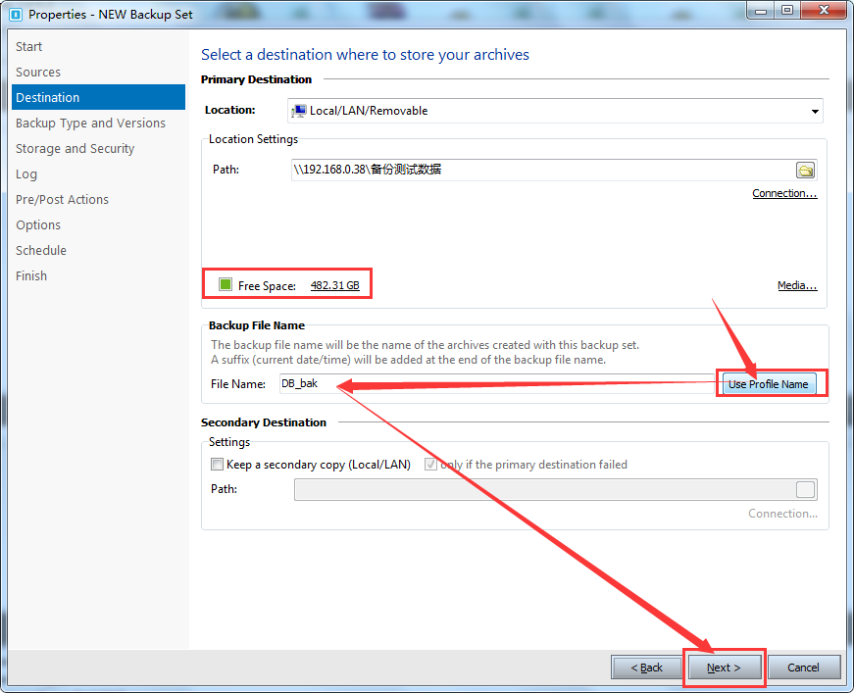Enable Keep a secondary copy checkbox
Viewport: 854px width, 693px height.
pos(217,465)
